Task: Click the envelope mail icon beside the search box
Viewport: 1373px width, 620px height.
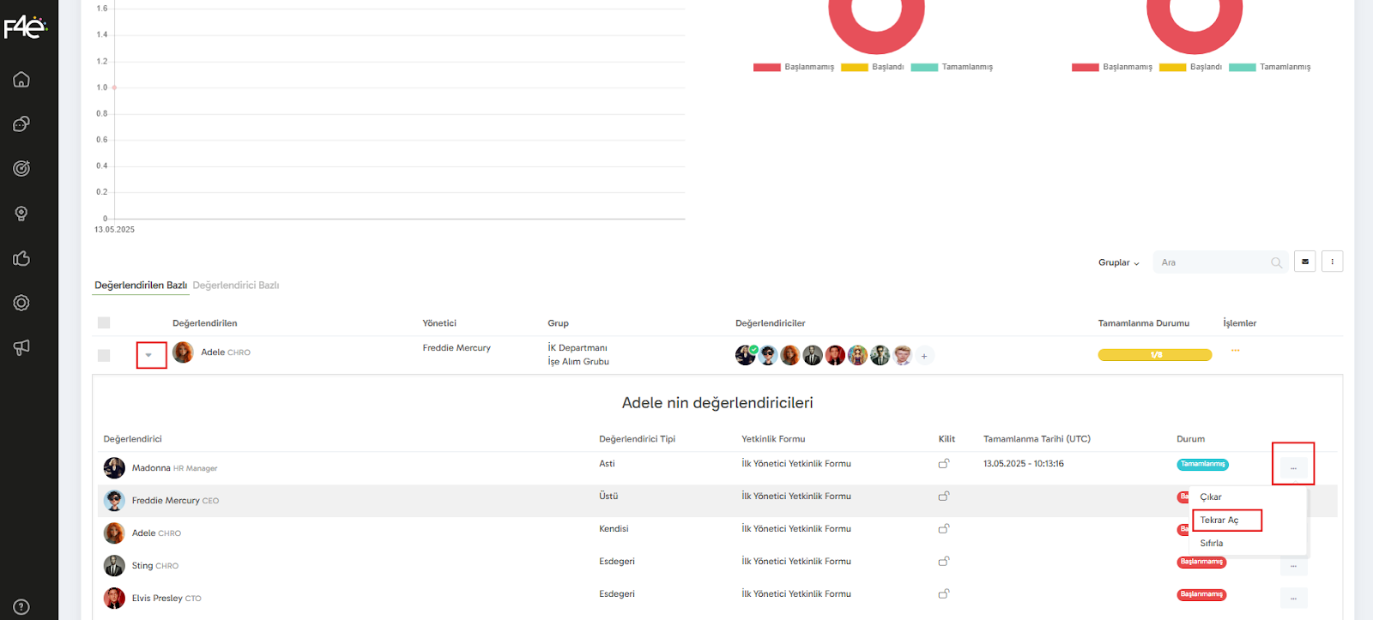Action: coord(1304,262)
